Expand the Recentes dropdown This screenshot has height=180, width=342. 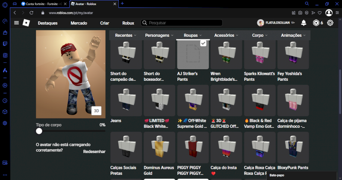126,35
